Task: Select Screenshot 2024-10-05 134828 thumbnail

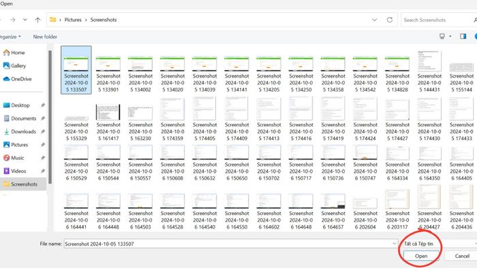Action: (397, 64)
